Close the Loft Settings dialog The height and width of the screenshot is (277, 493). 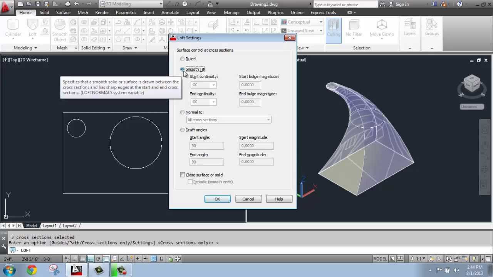pos(290,37)
